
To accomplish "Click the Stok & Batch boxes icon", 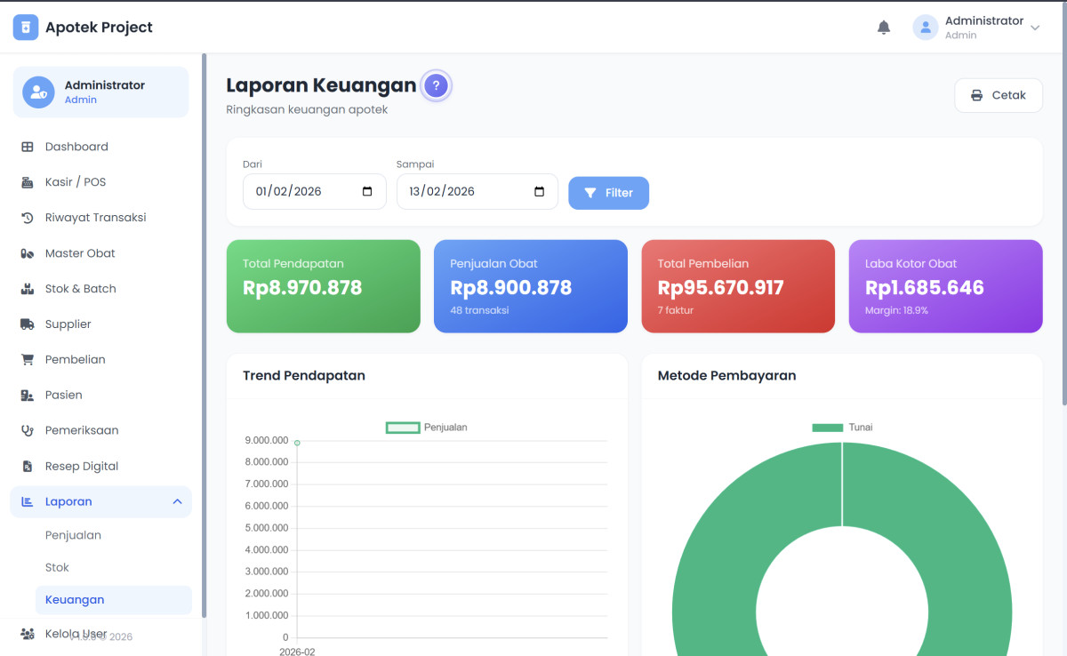I will point(28,289).
